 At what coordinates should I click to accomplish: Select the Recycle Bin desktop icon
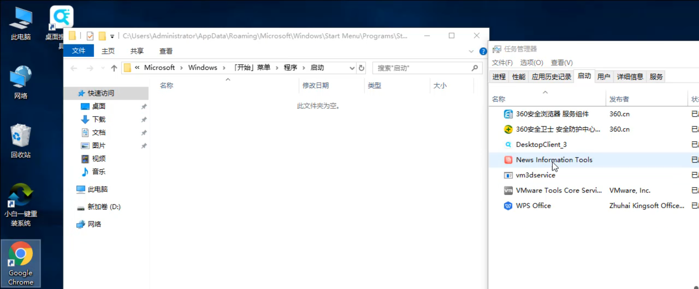pyautogui.click(x=21, y=140)
